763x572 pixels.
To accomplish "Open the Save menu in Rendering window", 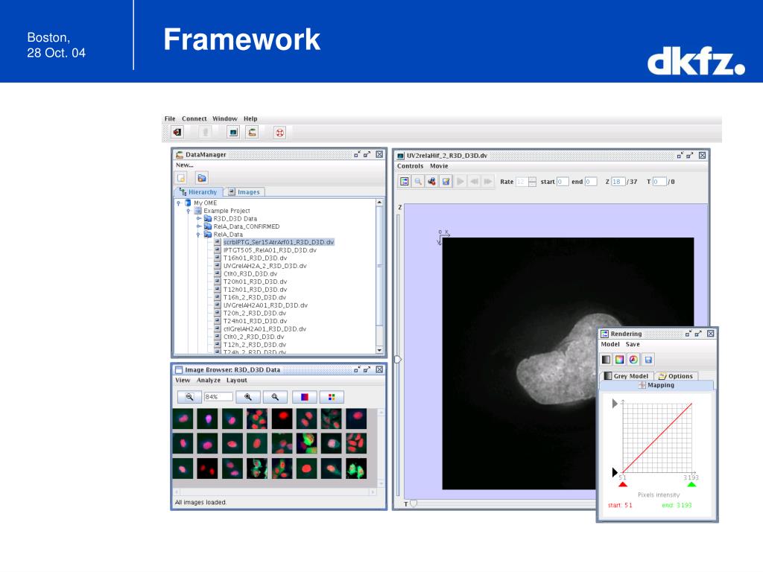I will click(633, 344).
